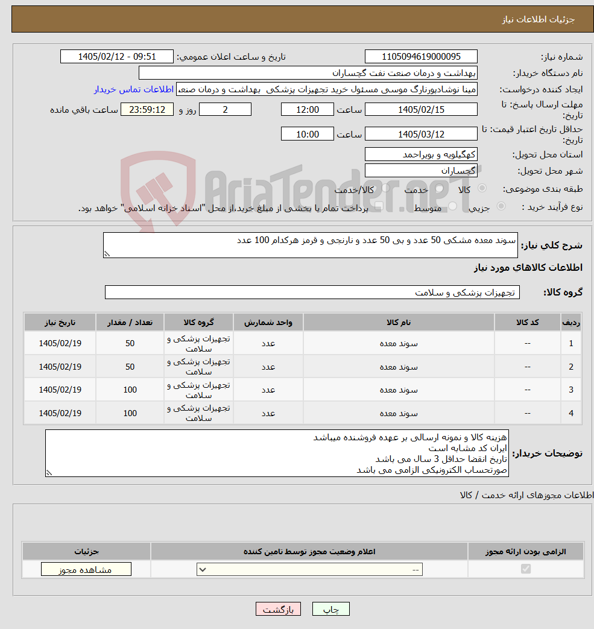594x629 pixels.
Task: Click the چاپ (print) button
Action: [x=331, y=609]
